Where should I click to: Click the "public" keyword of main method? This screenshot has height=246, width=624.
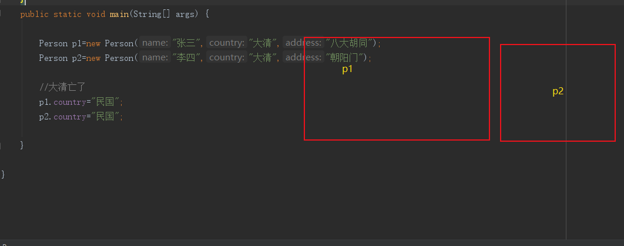pyautogui.click(x=34, y=14)
